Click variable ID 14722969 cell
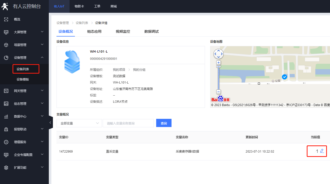 click(66, 152)
